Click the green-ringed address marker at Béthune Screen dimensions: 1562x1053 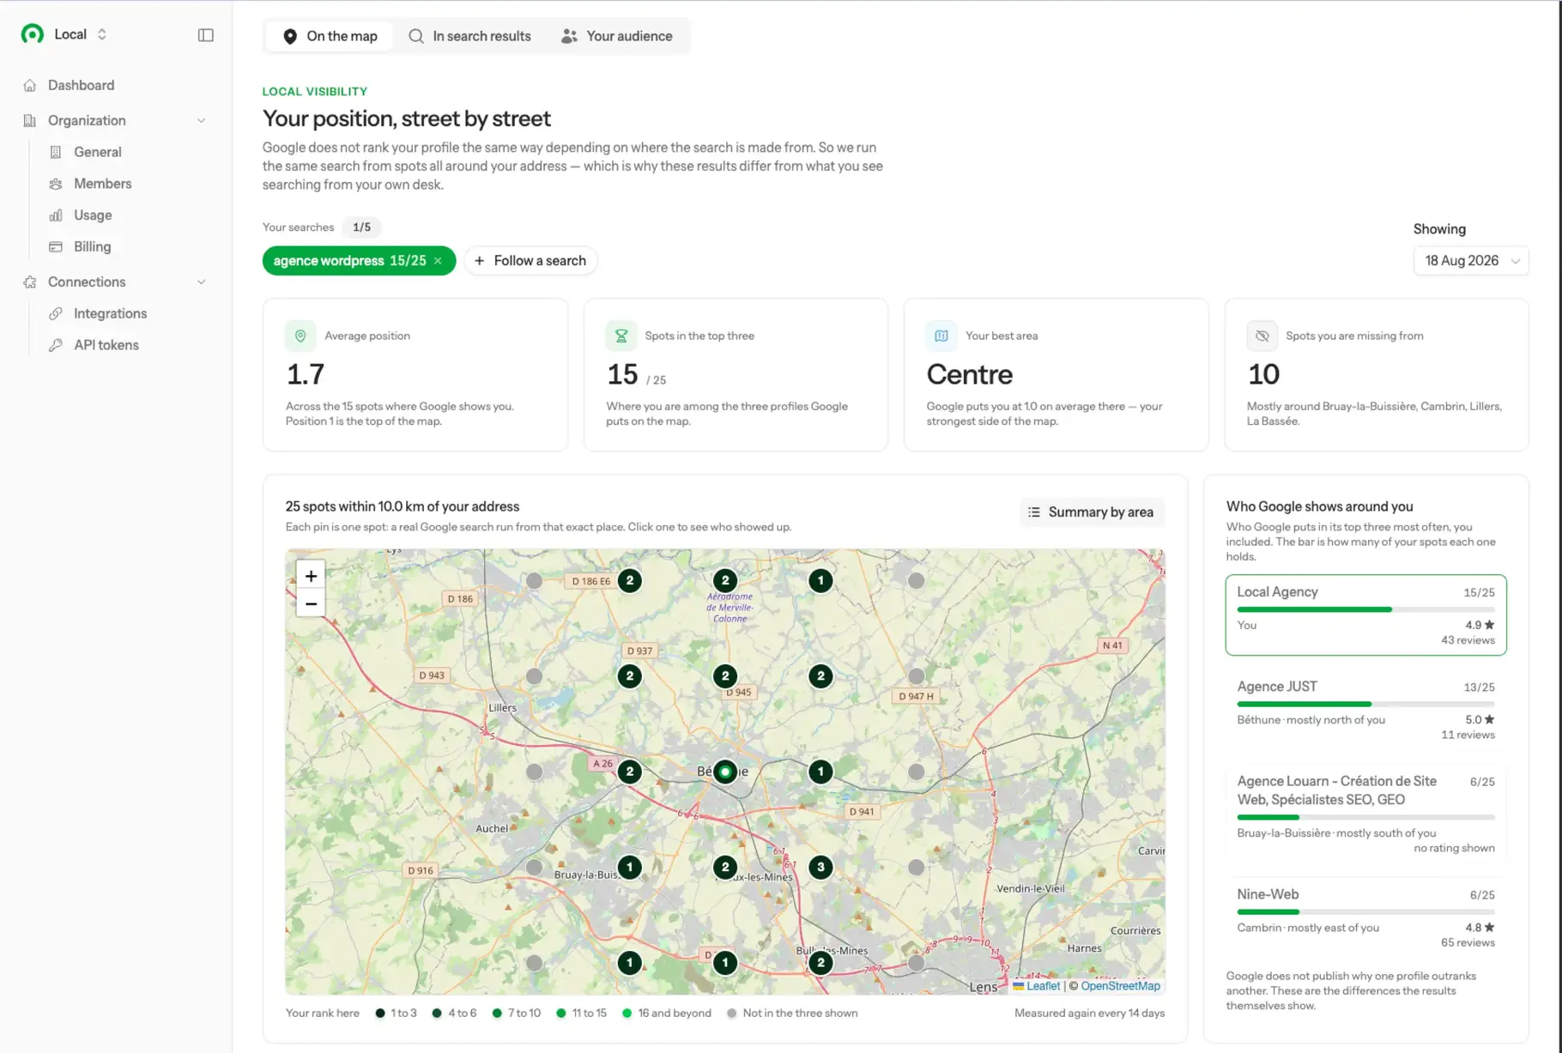(725, 772)
